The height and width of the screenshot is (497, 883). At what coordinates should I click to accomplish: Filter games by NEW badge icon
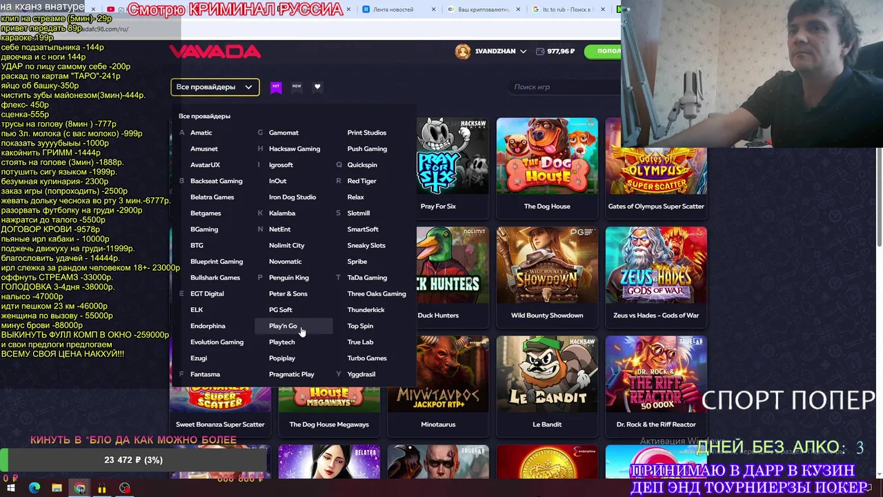coord(297,86)
